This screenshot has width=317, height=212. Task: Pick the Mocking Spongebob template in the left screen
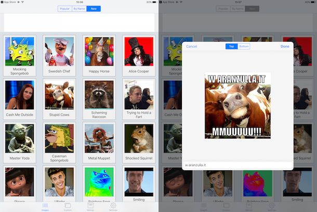tap(20, 56)
